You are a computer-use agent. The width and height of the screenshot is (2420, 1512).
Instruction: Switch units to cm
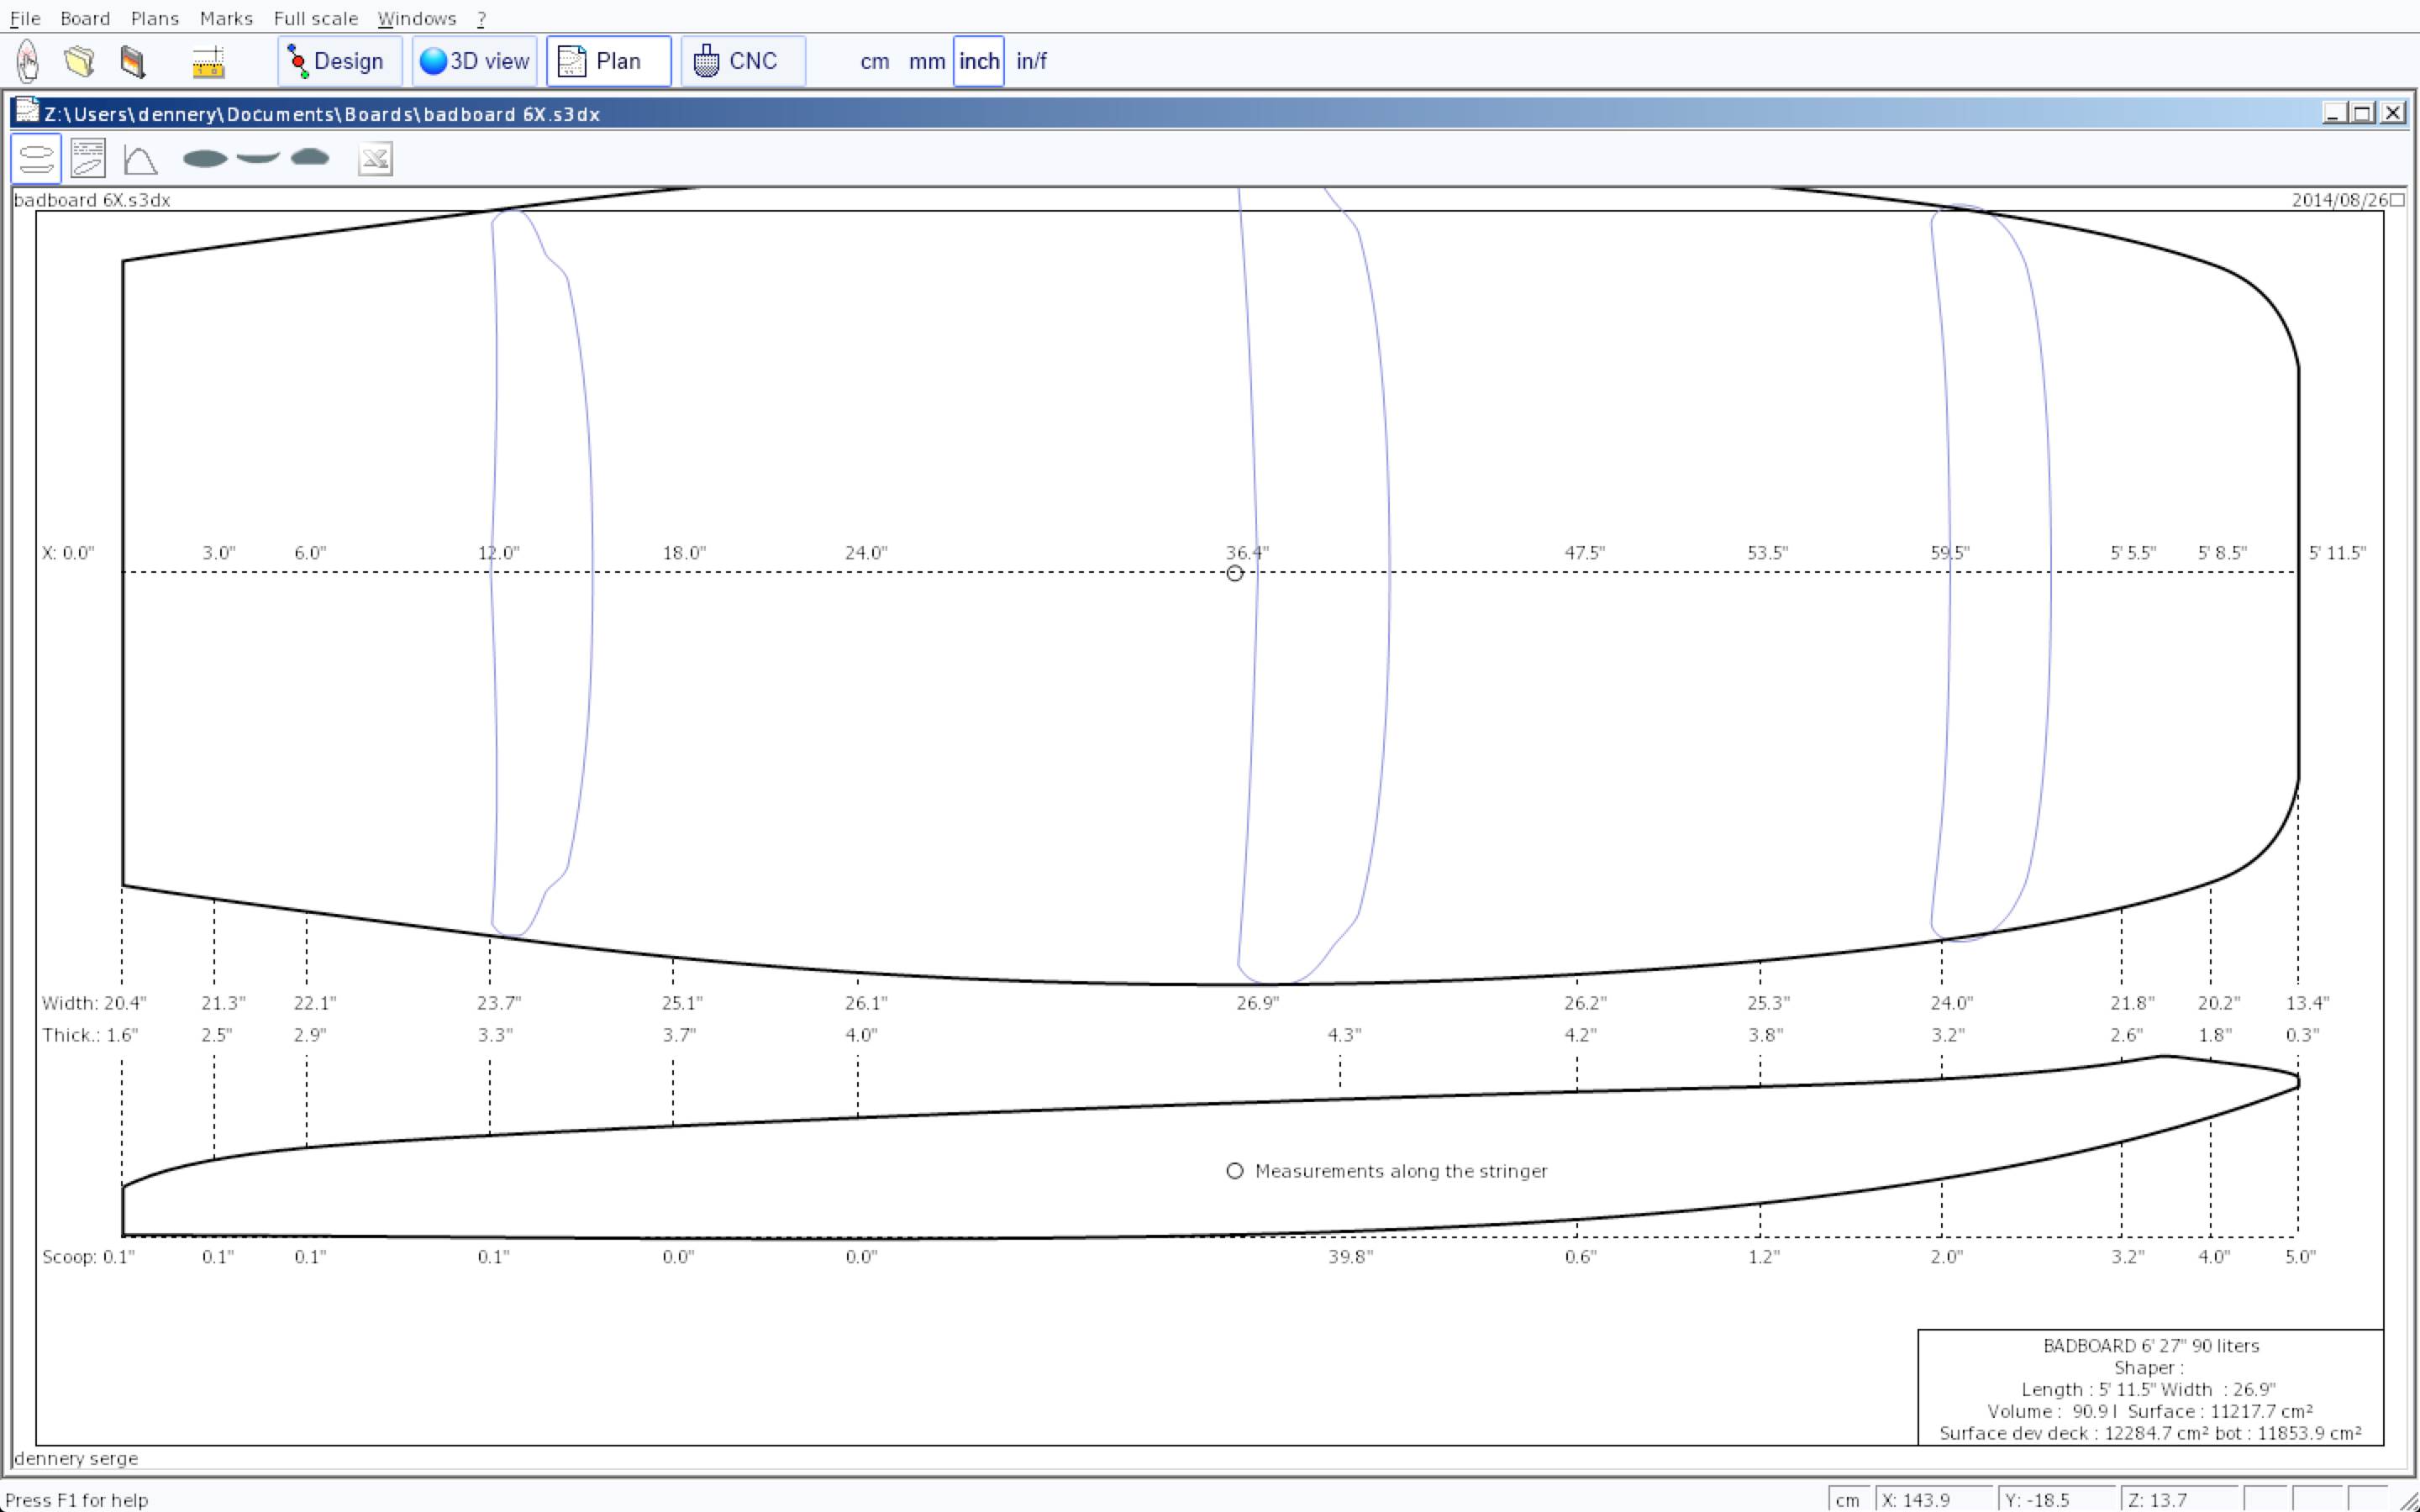click(x=874, y=61)
